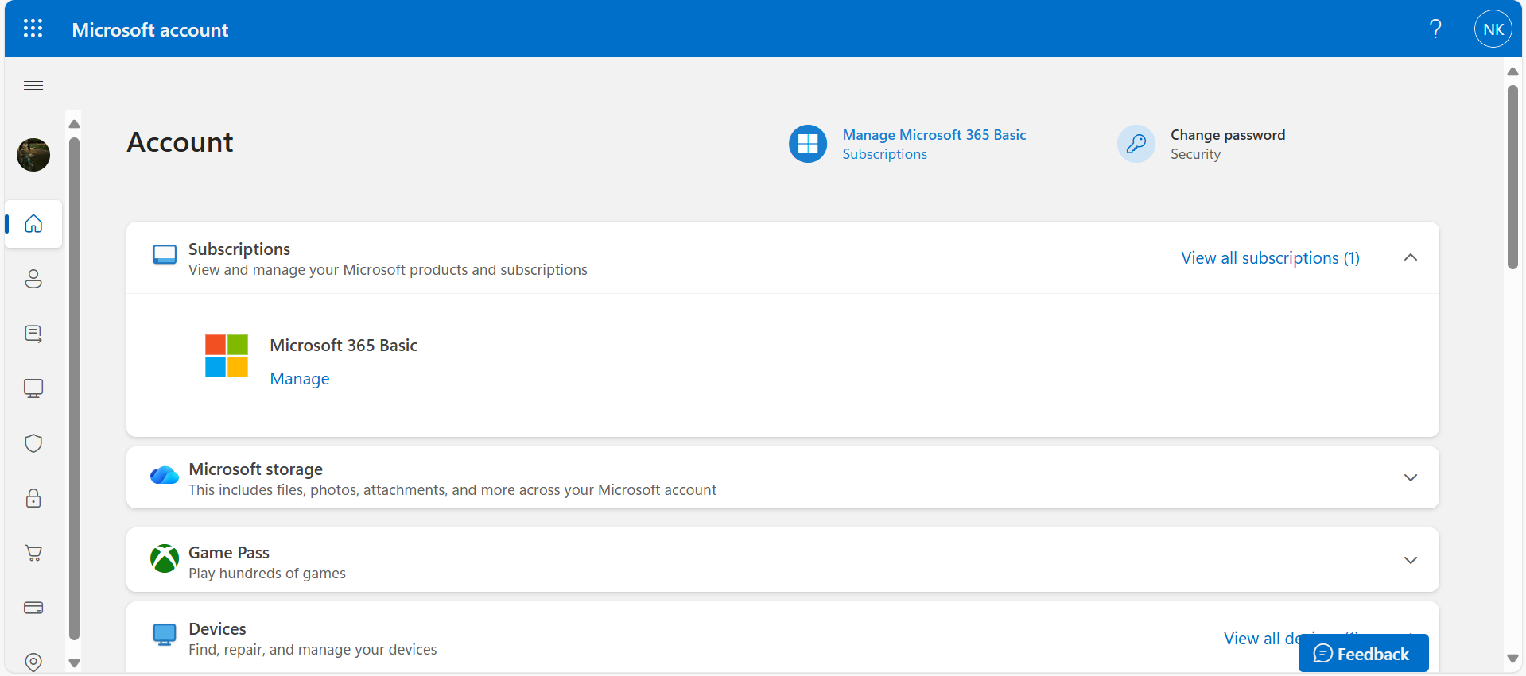This screenshot has height=676, width=1526.
Task: Expand the Microsoft storage section
Action: [x=1410, y=477]
